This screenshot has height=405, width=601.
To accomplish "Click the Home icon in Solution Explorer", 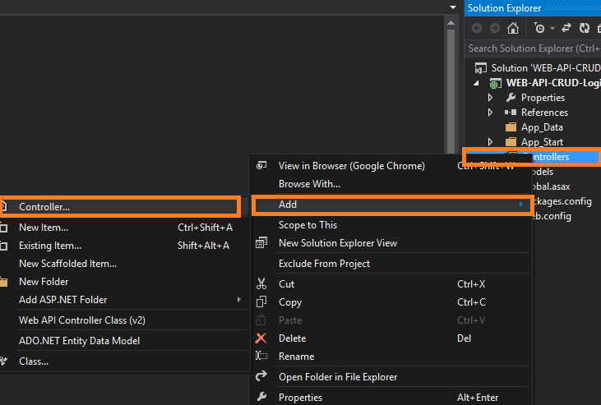I will [x=513, y=28].
